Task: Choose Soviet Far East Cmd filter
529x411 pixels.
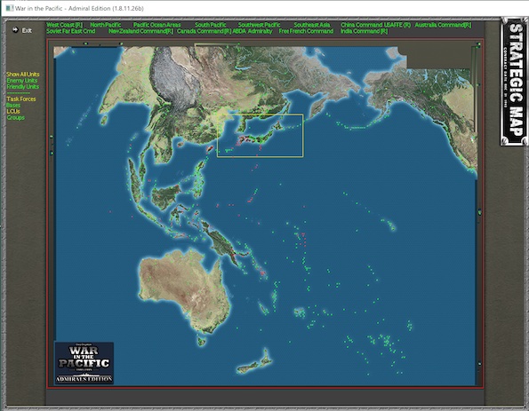Action: (x=71, y=31)
